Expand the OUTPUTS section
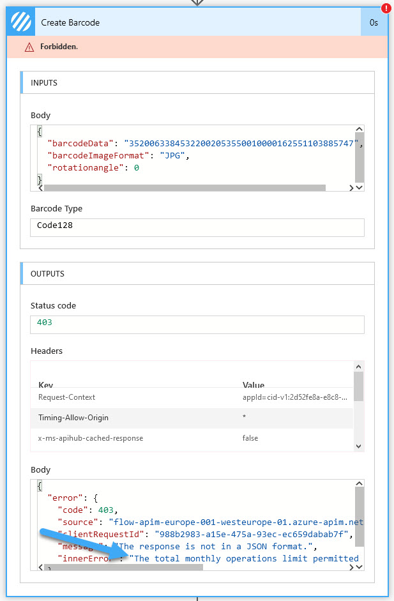Image resolution: width=394 pixels, height=601 pixels. tap(192, 273)
